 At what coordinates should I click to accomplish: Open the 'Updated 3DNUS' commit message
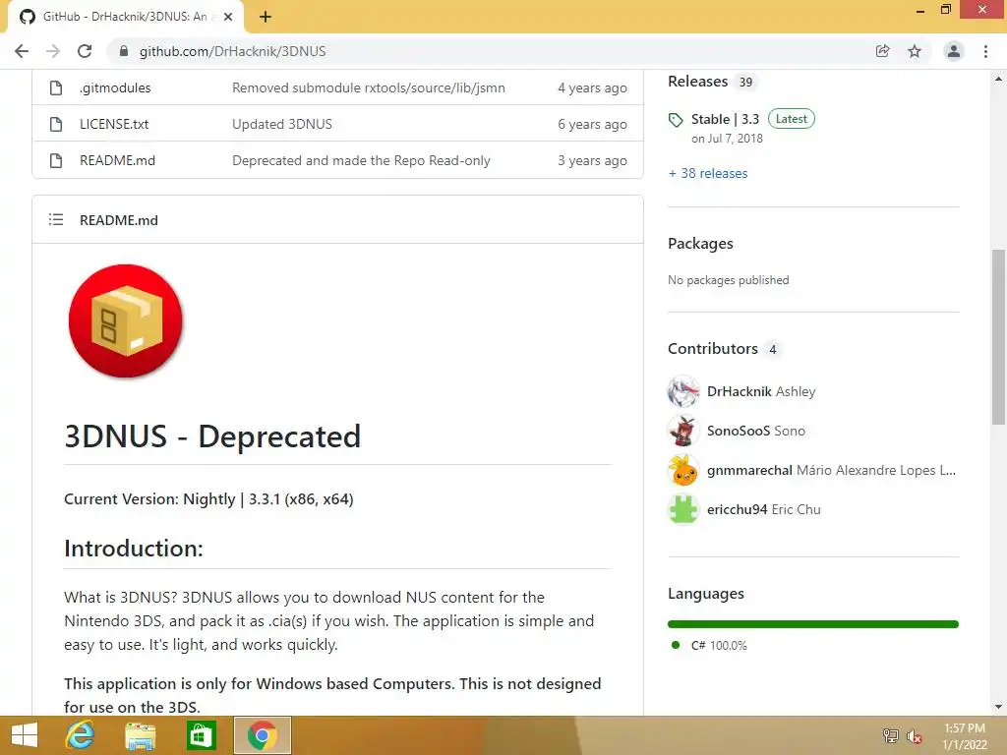[x=282, y=124]
